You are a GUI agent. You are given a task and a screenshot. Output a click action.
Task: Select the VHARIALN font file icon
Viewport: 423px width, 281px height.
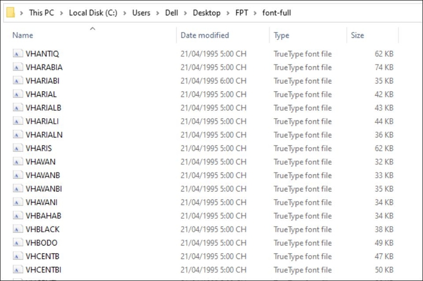[17, 134]
